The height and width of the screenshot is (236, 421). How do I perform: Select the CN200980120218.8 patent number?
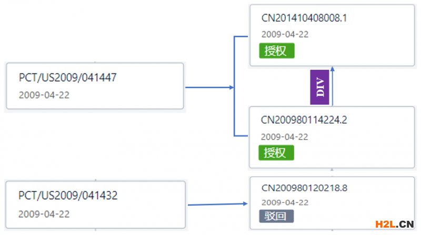pos(304,188)
